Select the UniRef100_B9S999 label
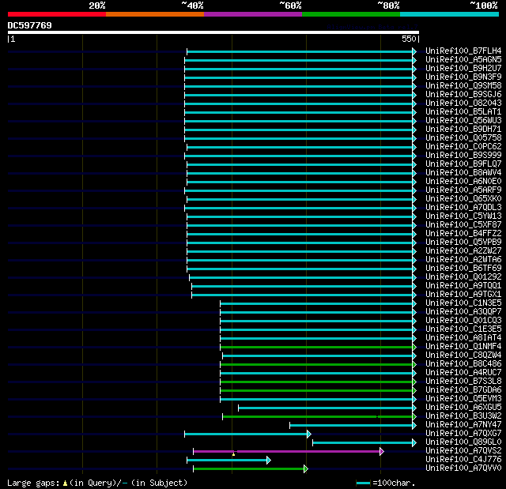506x489 pixels. click(463, 156)
